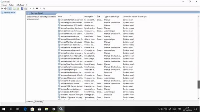
Task: Select Services de chiffrement row
Action: 96,92
